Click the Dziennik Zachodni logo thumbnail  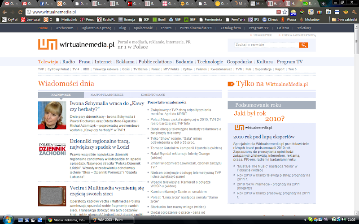click(52, 149)
